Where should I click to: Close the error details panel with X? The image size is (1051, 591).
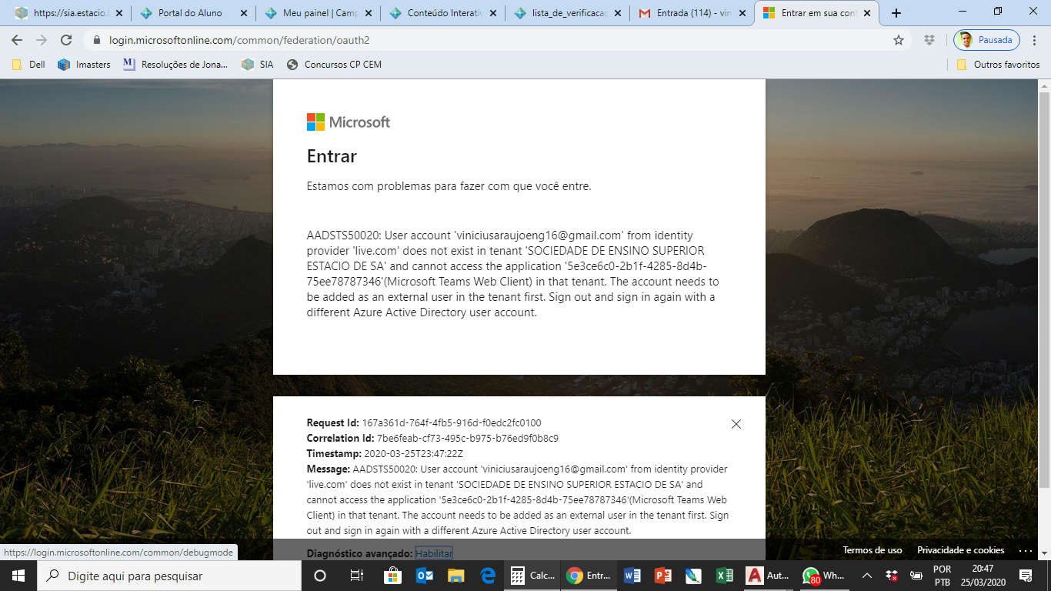click(736, 424)
